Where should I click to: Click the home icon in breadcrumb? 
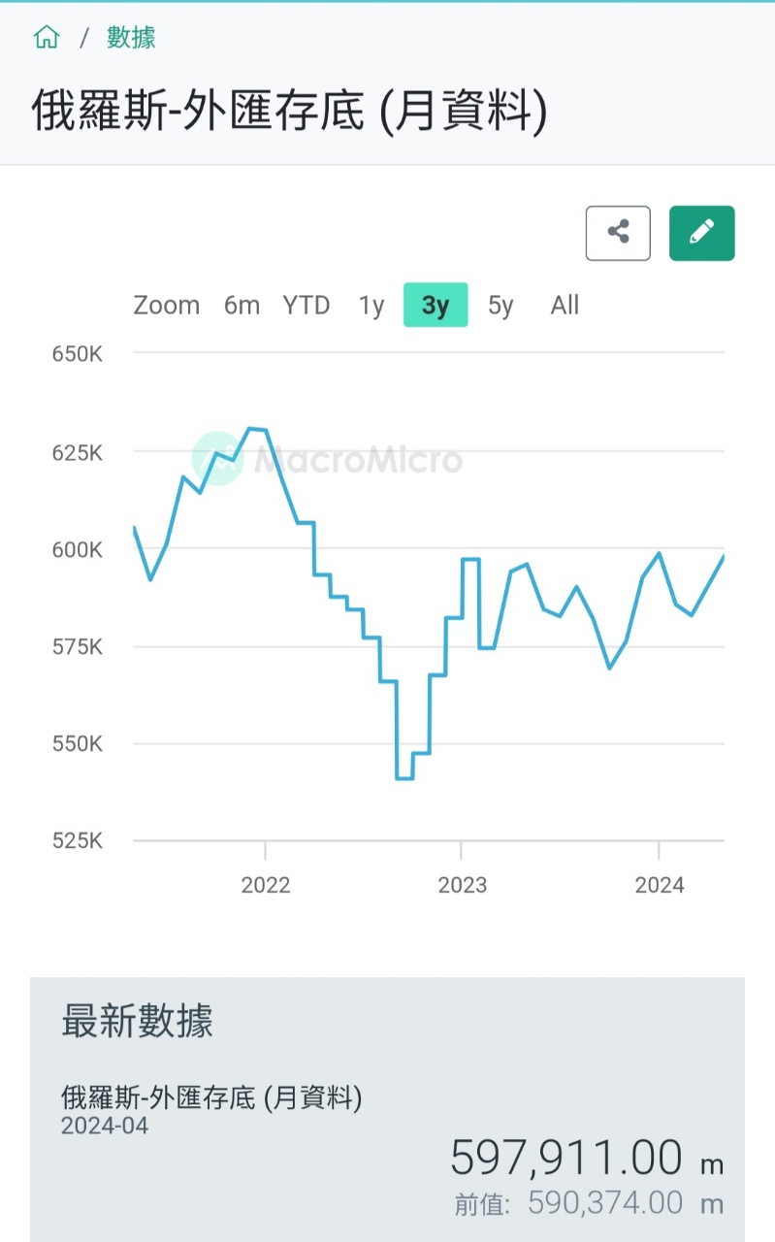coord(46,38)
